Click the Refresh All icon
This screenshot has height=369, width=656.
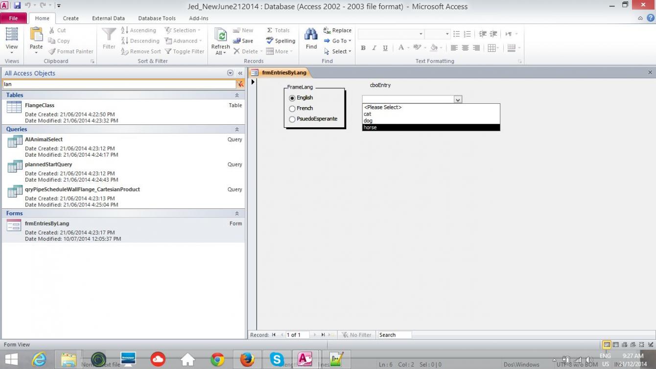220,41
